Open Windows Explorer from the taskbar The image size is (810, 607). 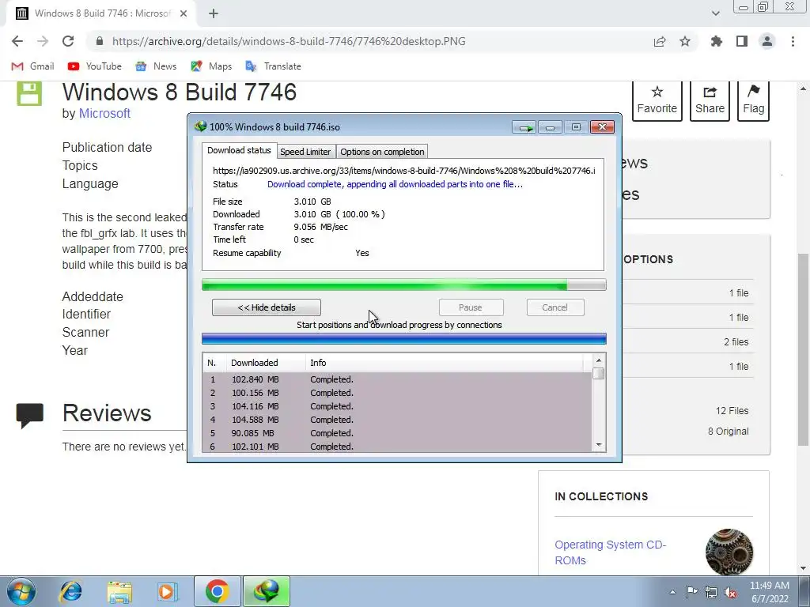119,592
